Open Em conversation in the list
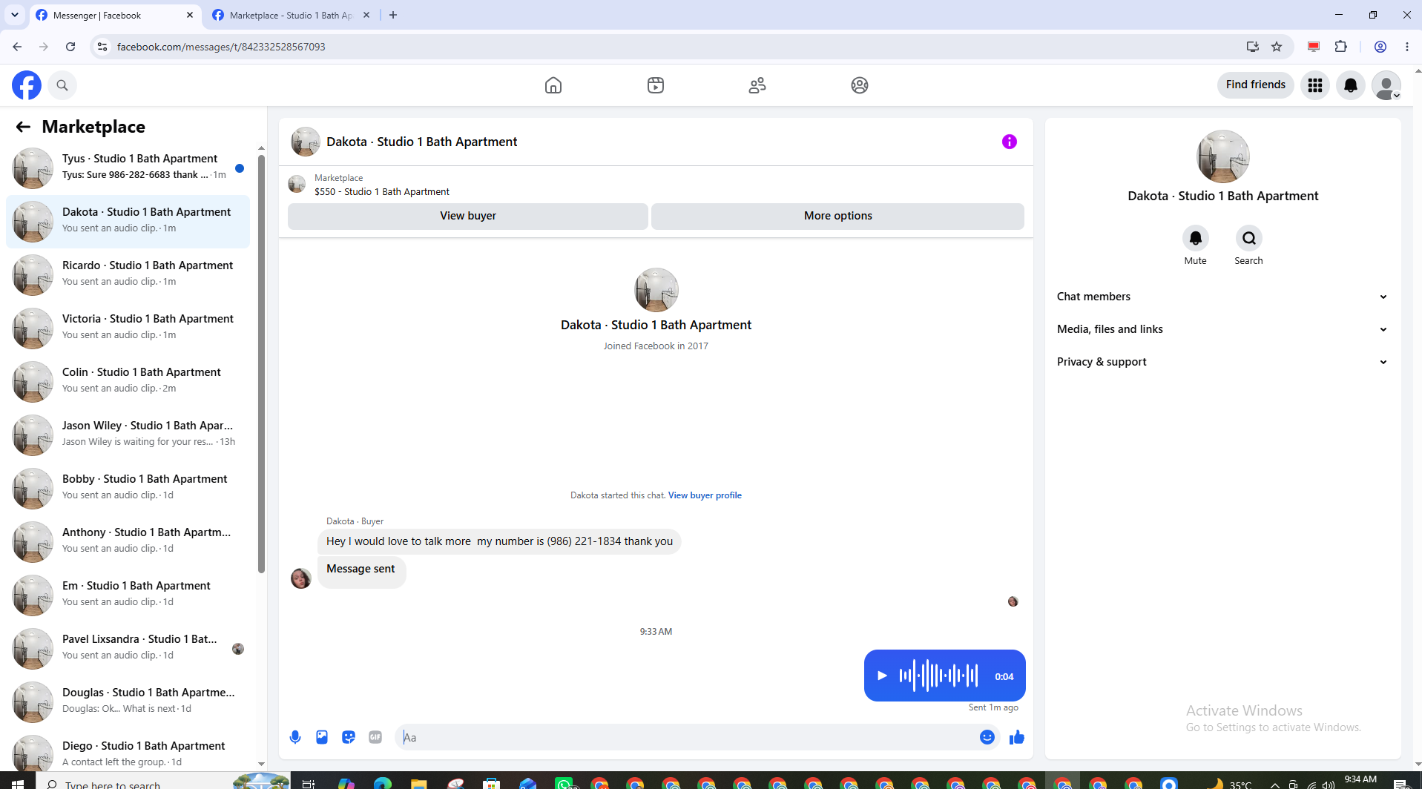 pos(128,595)
